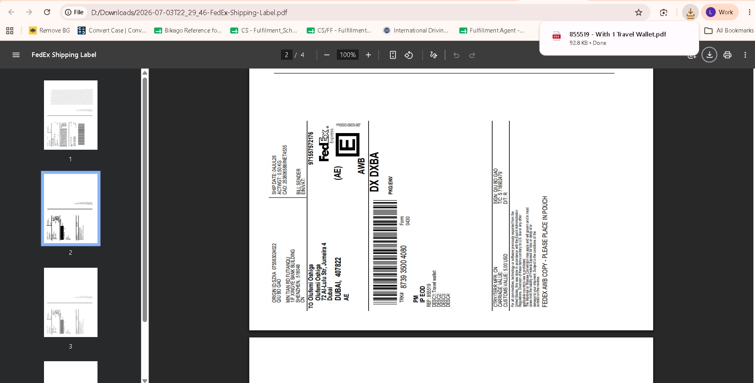The image size is (755, 383).
Task: Click the FedEx Shipping Label title
Action: [x=64, y=55]
